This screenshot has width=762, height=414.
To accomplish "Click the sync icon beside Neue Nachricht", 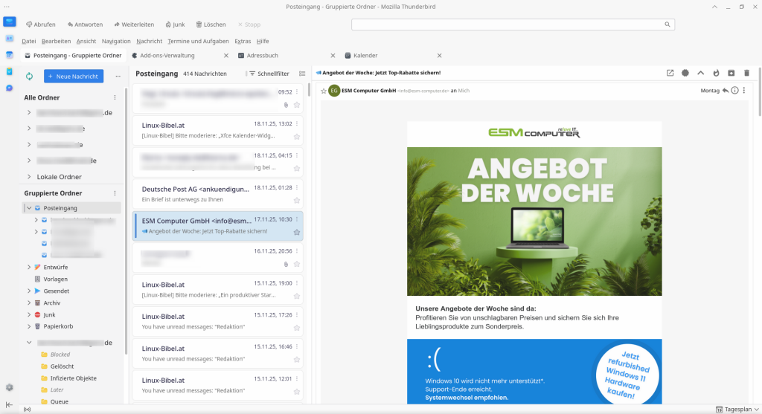I will tap(30, 76).
